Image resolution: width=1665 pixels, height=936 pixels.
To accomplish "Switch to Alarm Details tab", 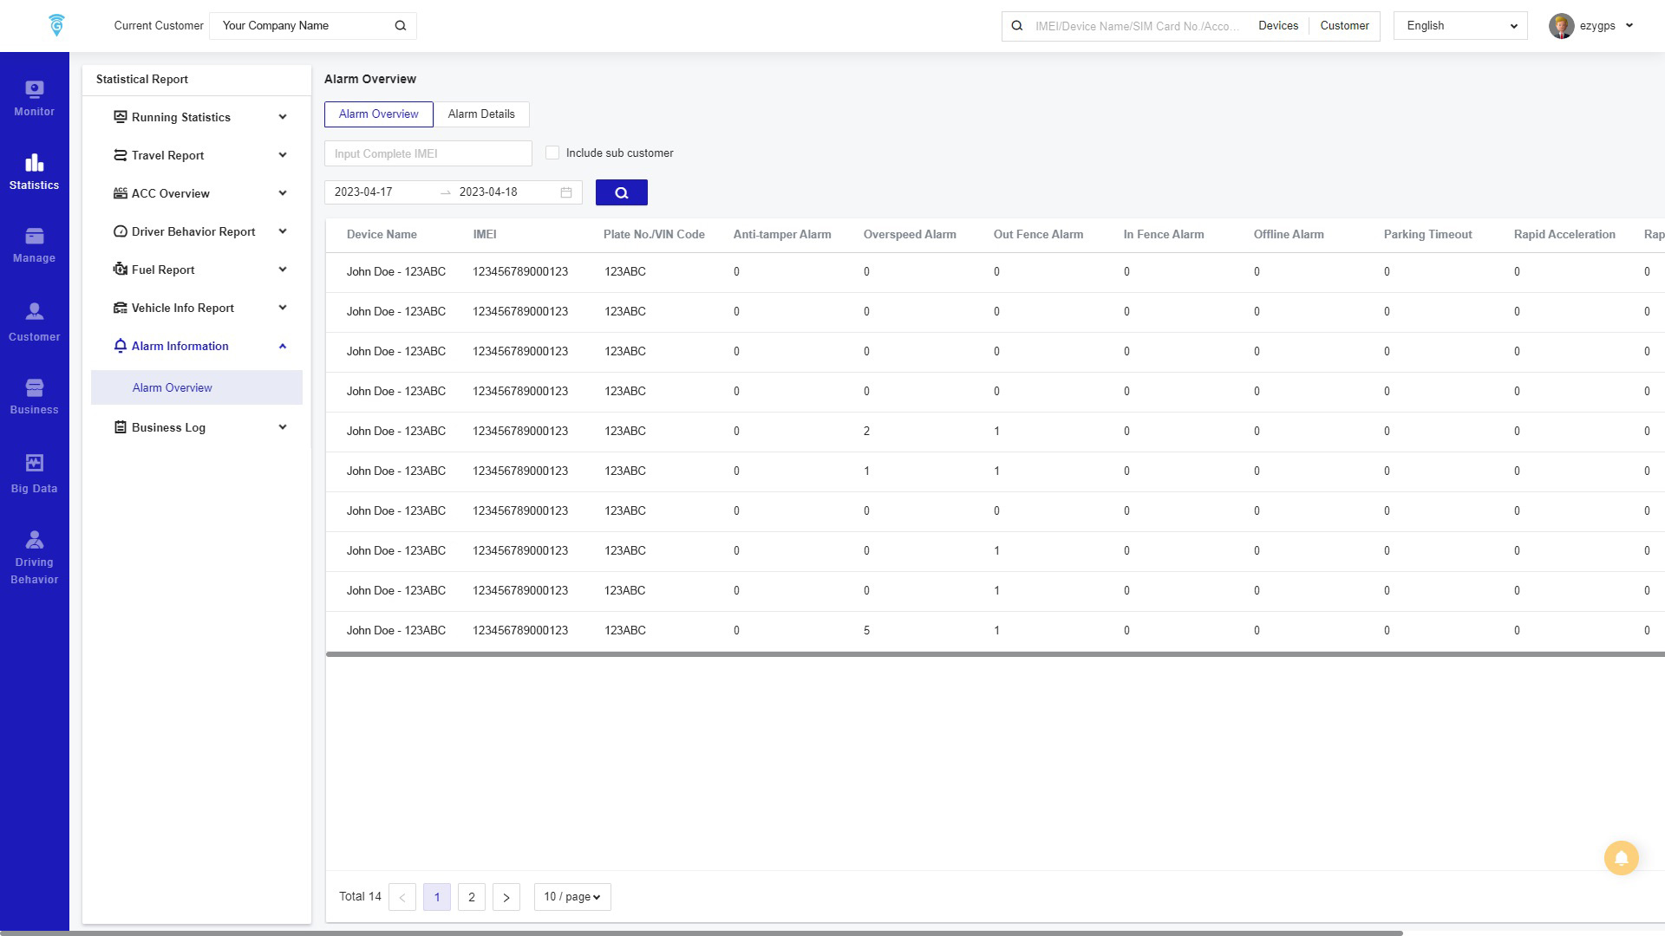I will [481, 114].
